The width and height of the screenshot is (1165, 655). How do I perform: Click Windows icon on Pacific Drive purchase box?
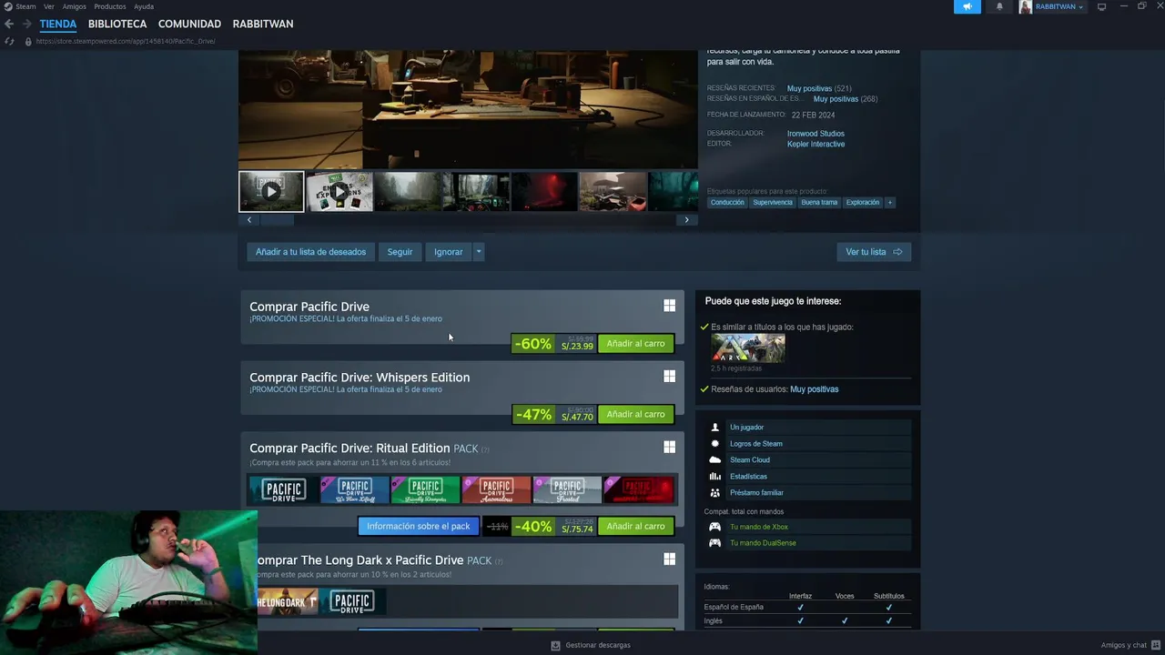click(x=670, y=306)
